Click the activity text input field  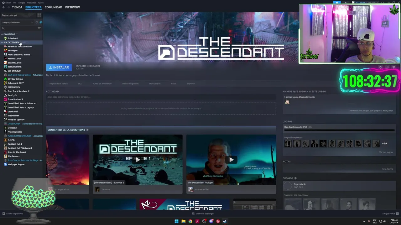pyautogui.click(x=161, y=97)
